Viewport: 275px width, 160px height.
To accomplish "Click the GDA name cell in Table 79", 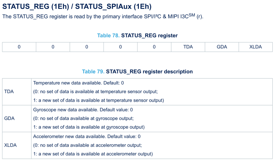I will (9, 118).
